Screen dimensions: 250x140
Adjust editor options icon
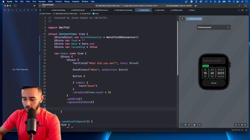click(x=242, y=10)
